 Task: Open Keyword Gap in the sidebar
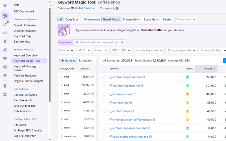tap(22, 36)
